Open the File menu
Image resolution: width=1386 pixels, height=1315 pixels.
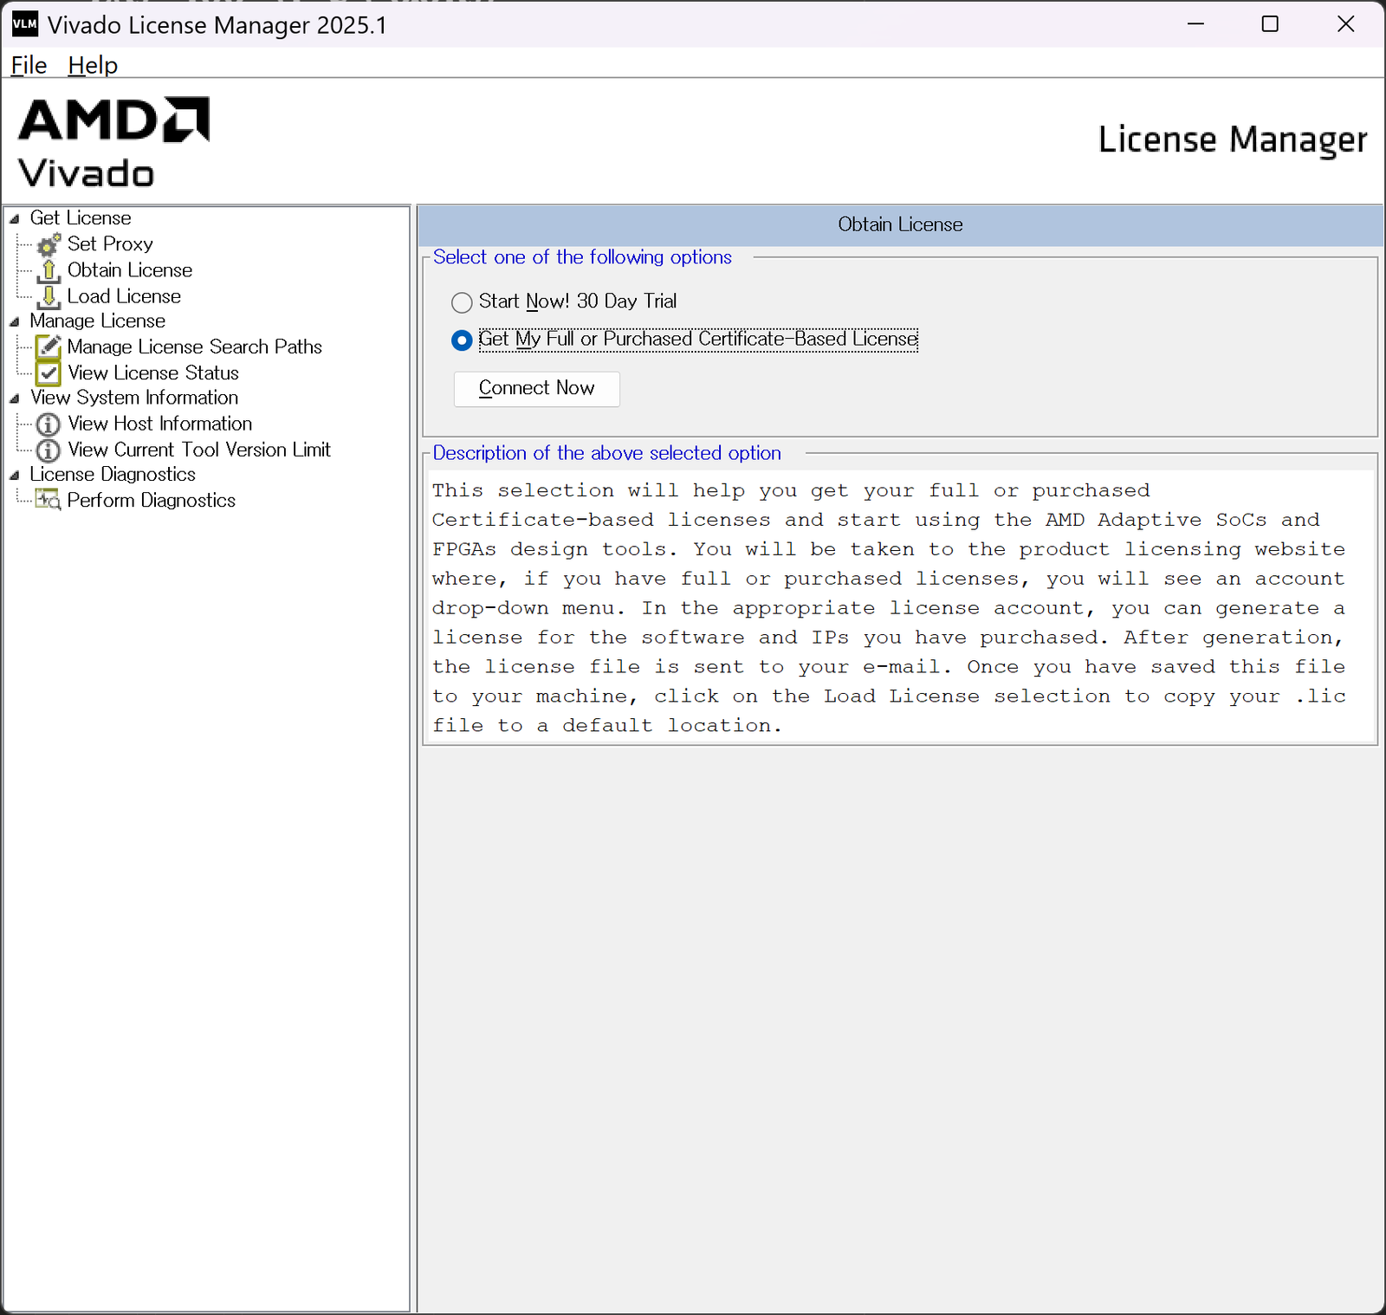(29, 65)
